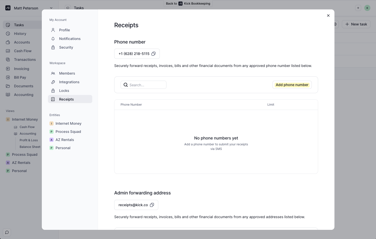Close the settings dialog

coord(328,16)
